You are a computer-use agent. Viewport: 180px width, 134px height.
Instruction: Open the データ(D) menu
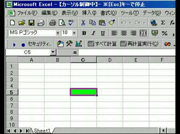[152, 13]
